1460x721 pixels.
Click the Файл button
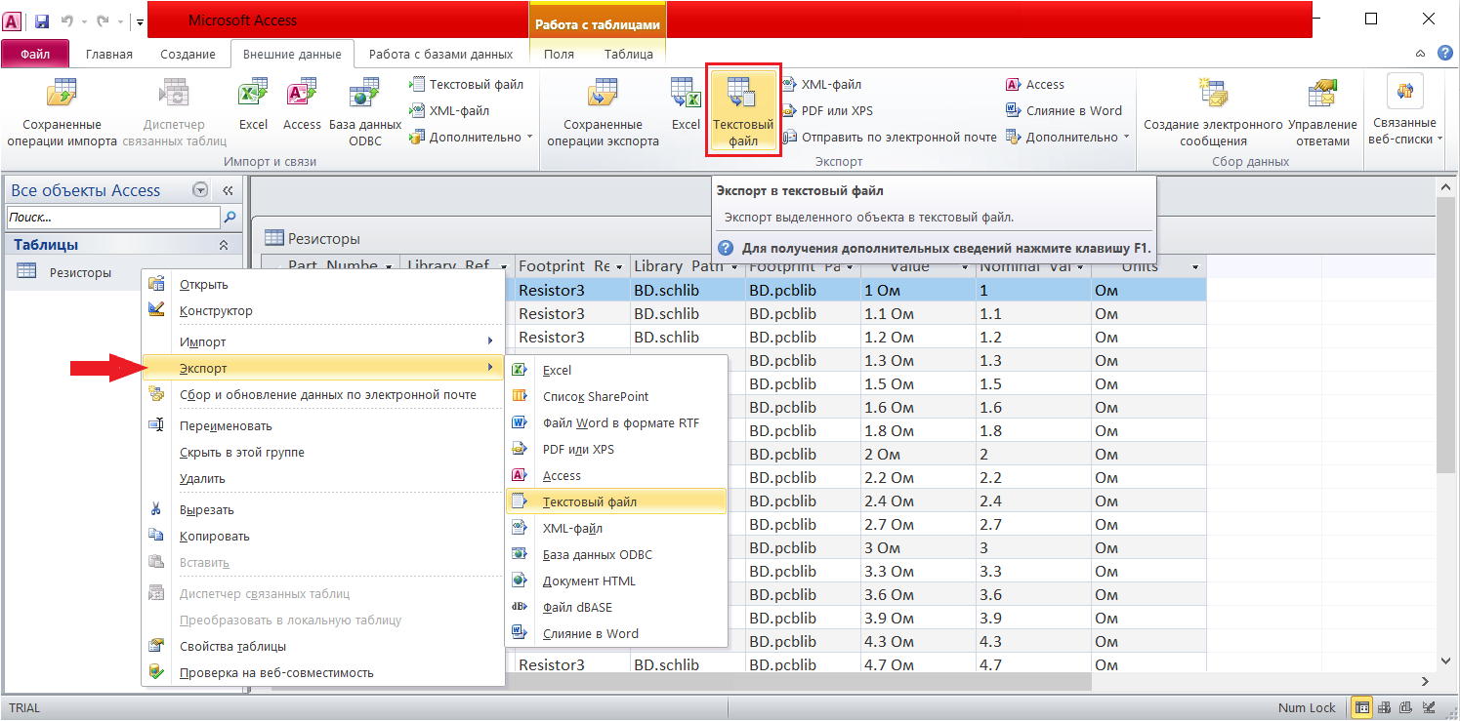pyautogui.click(x=35, y=55)
